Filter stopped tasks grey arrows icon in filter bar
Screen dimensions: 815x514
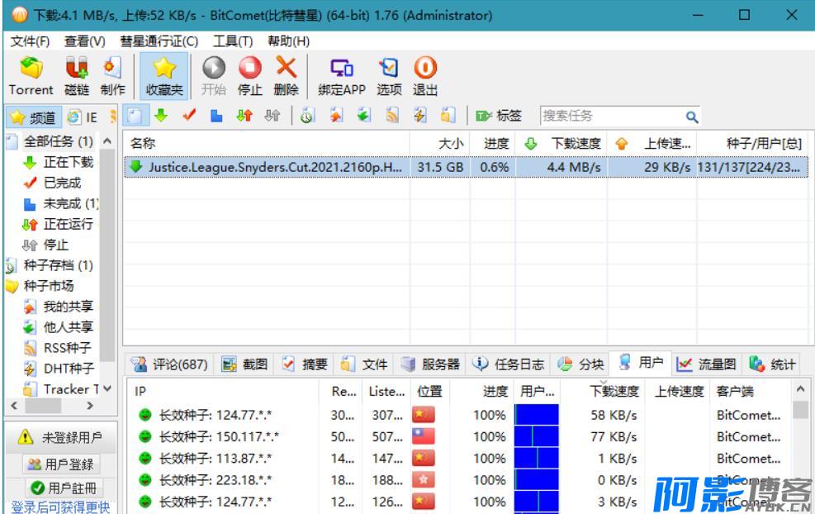[x=272, y=116]
